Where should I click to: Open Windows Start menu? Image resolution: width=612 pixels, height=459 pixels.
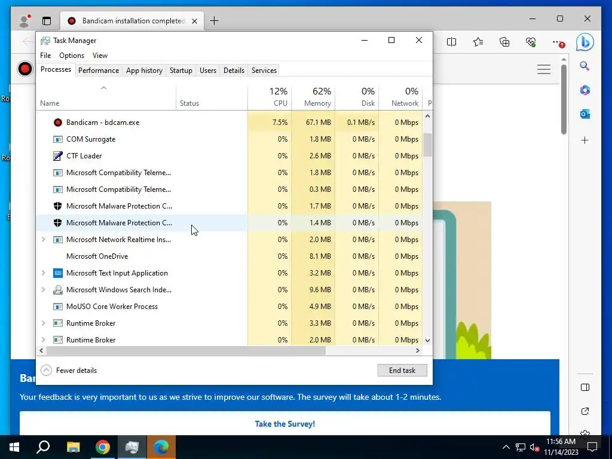coord(14,447)
